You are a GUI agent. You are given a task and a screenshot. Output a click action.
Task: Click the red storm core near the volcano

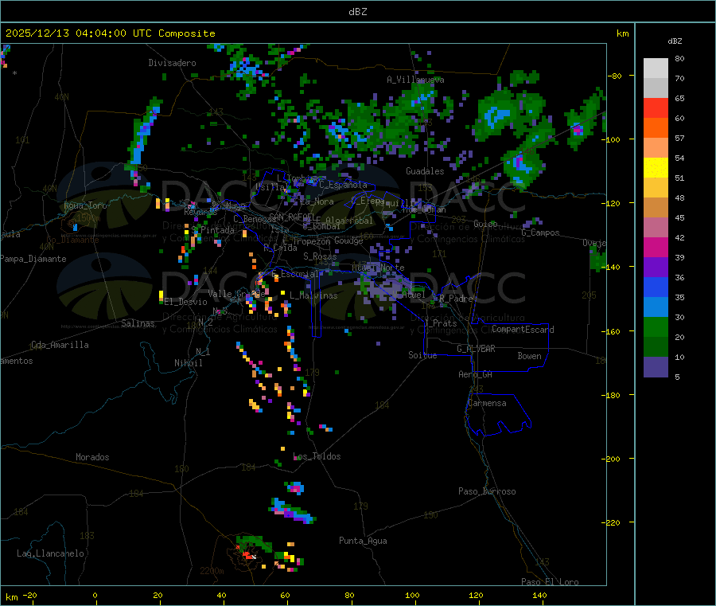[x=247, y=555]
